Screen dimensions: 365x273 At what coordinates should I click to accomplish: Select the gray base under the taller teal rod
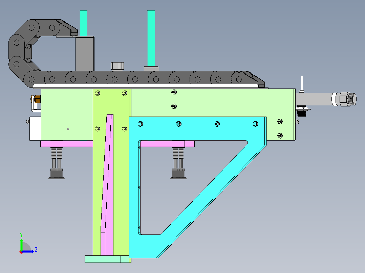coord(151,69)
